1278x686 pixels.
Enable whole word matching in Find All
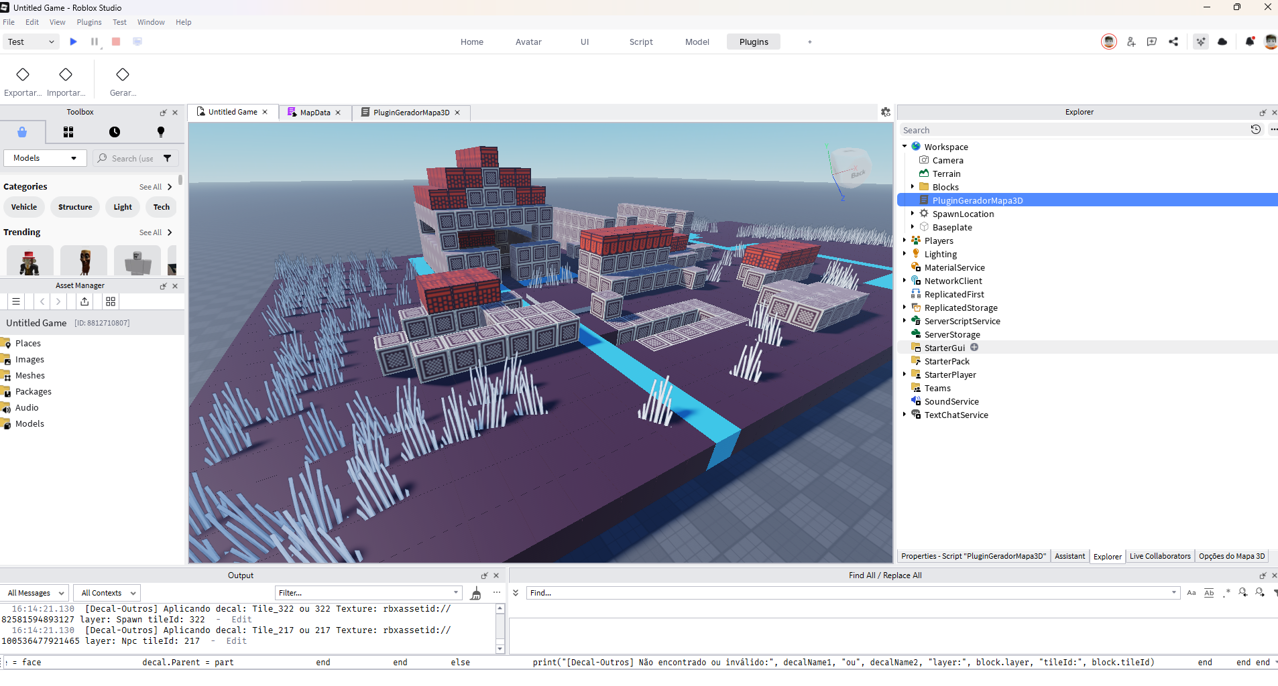[x=1209, y=593]
